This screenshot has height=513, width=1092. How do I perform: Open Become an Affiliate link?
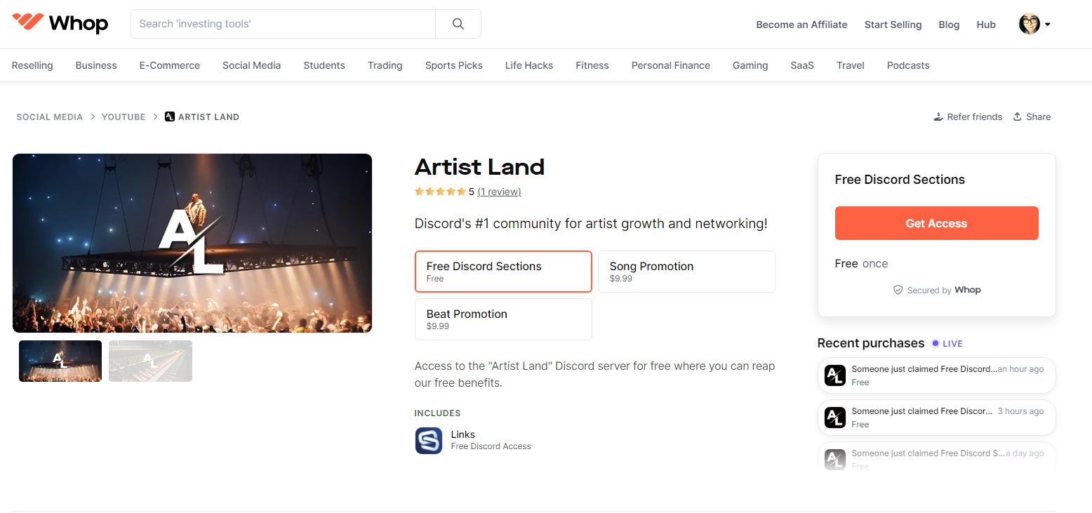click(x=801, y=25)
